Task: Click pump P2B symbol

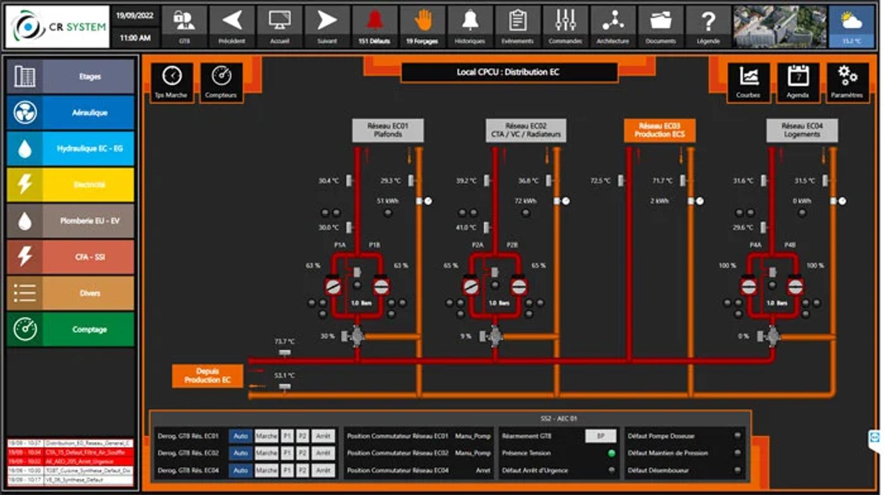Action: tap(519, 286)
